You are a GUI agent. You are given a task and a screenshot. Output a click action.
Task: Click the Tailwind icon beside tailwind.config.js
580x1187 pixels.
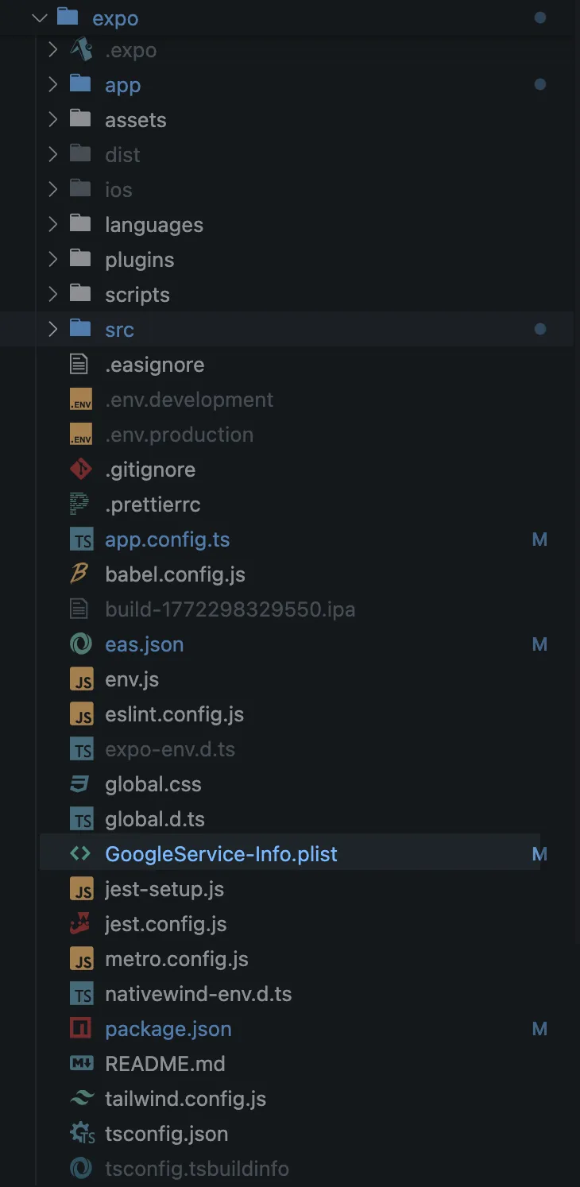click(80, 1099)
